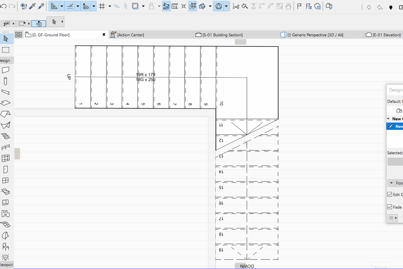Image resolution: width=403 pixels, height=269 pixels.
Task: Click the Split scissors icon in toolbar
Action: point(236,6)
